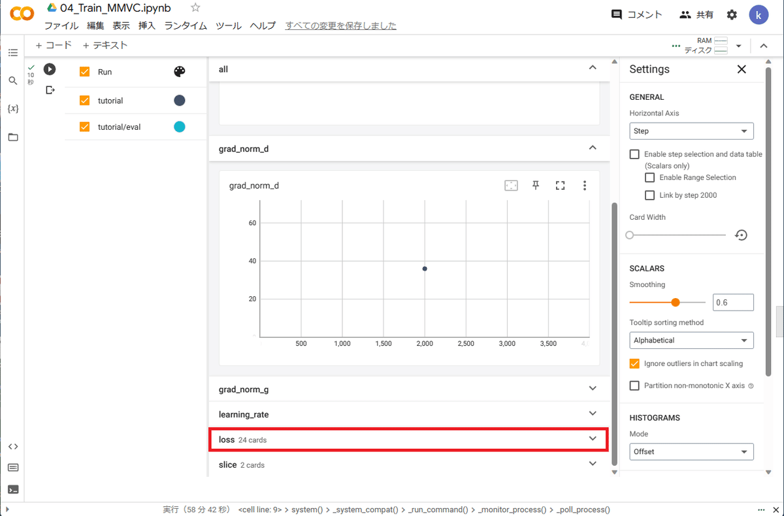Add a code cell with + コード
This screenshot has width=784, height=516.
click(x=53, y=45)
